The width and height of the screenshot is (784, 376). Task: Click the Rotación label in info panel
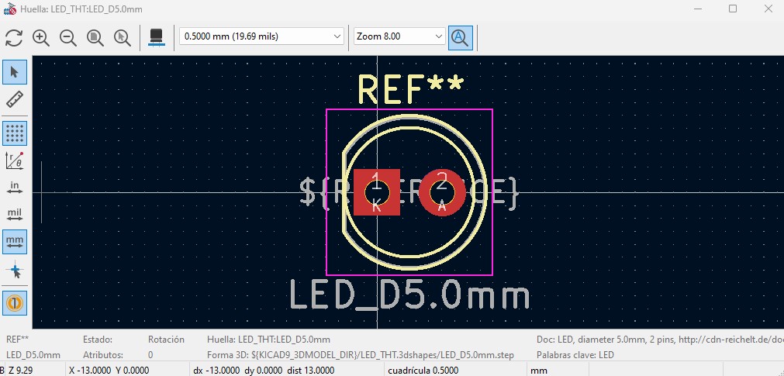tap(166, 340)
